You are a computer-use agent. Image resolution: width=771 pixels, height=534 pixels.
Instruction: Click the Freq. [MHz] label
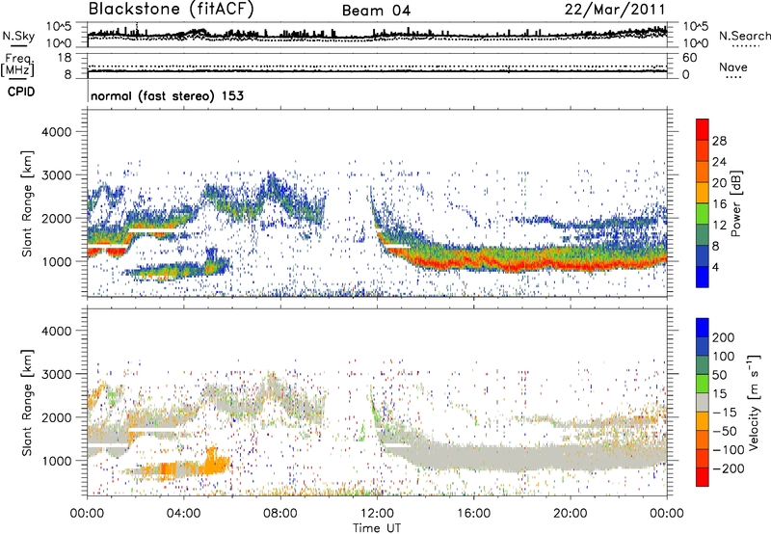[x=17, y=66]
